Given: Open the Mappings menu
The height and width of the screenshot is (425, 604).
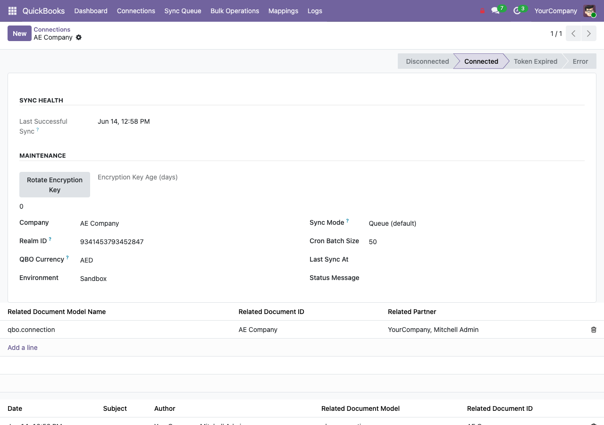Looking at the screenshot, I should pos(283,11).
